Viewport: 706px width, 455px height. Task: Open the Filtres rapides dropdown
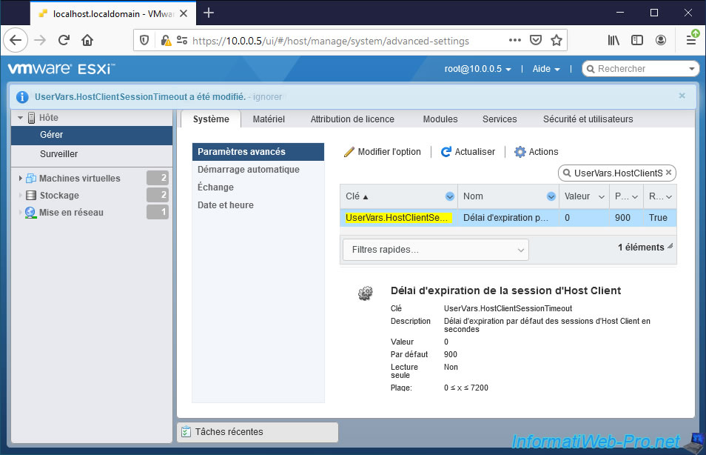435,250
